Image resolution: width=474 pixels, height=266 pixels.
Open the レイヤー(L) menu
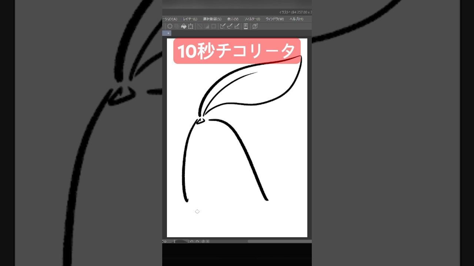(x=190, y=19)
